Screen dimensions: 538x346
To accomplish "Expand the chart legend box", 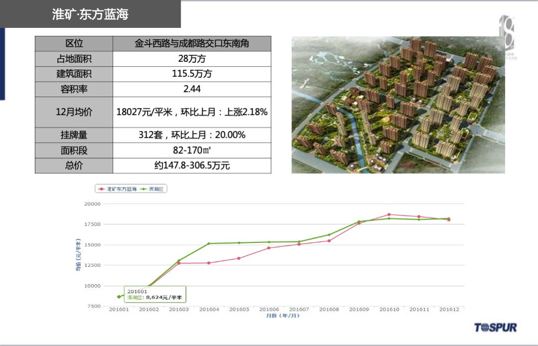I will pos(131,189).
